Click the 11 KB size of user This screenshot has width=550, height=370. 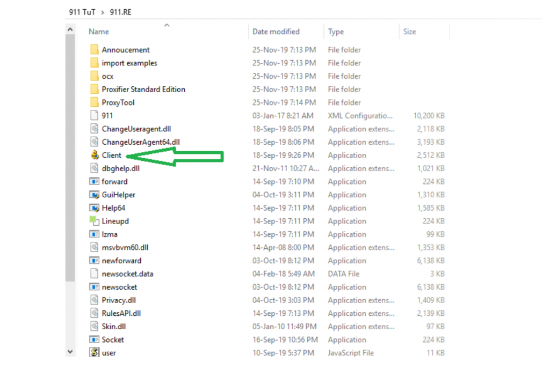click(435, 353)
